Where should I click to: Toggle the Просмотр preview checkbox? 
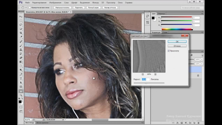[169, 51]
